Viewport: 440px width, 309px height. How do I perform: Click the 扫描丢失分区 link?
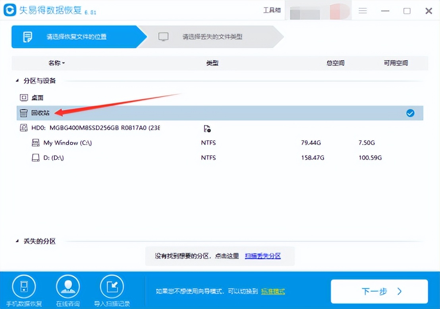(x=263, y=256)
